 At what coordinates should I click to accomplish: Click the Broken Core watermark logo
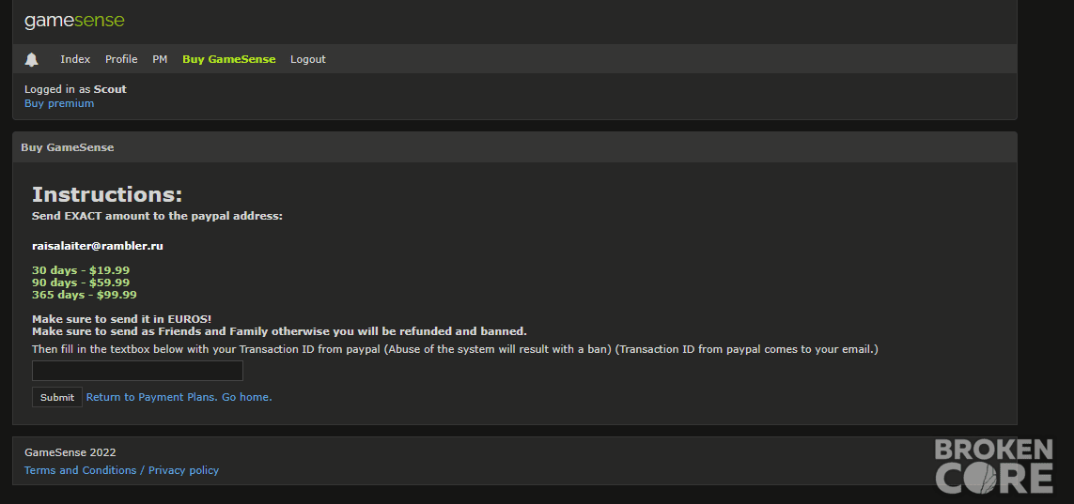tap(993, 466)
